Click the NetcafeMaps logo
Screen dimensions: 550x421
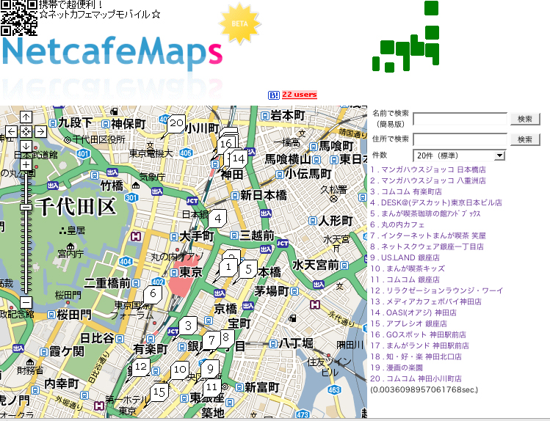click(x=112, y=52)
